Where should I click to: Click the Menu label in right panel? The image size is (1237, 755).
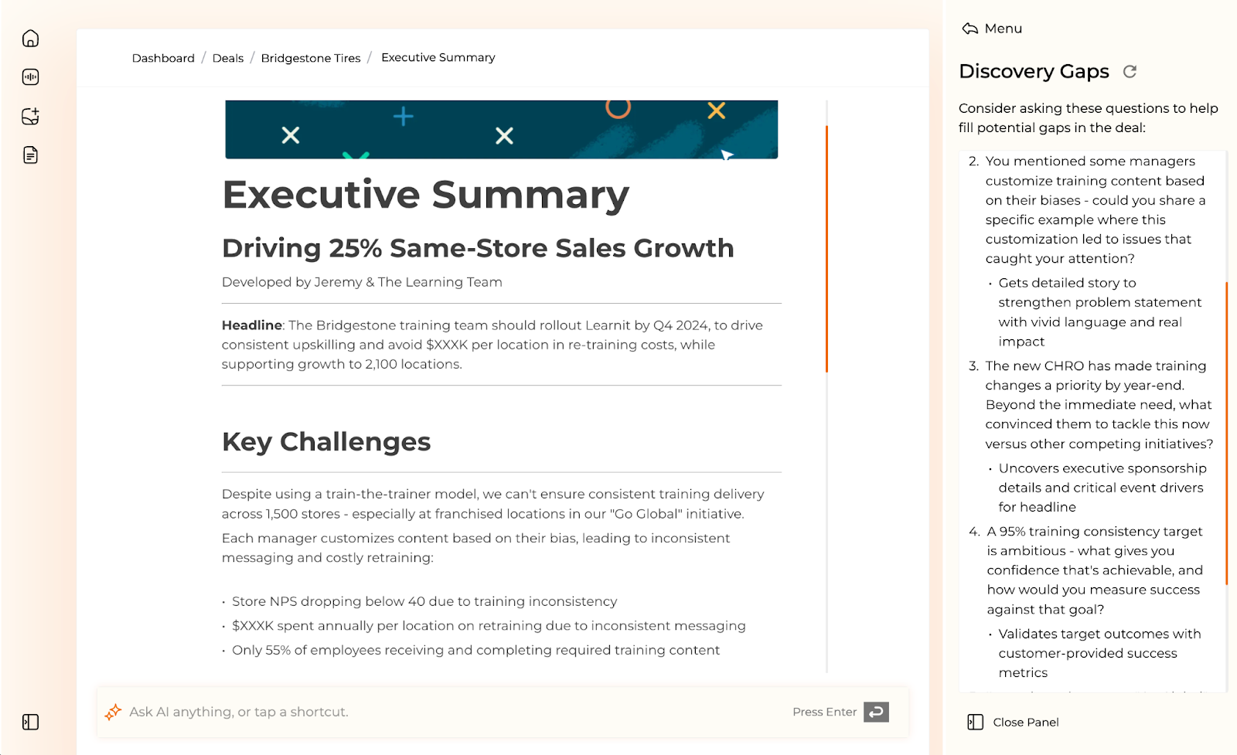tap(1004, 29)
